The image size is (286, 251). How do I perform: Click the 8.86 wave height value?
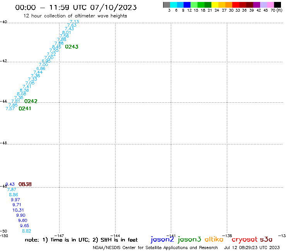14,195
